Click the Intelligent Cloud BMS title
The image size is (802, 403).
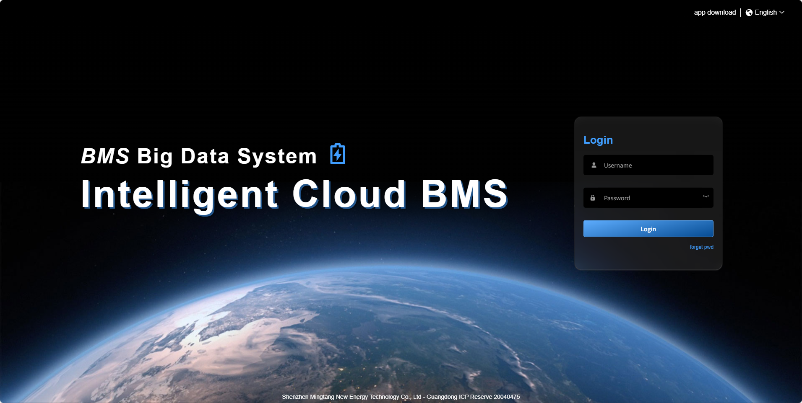[294, 194]
